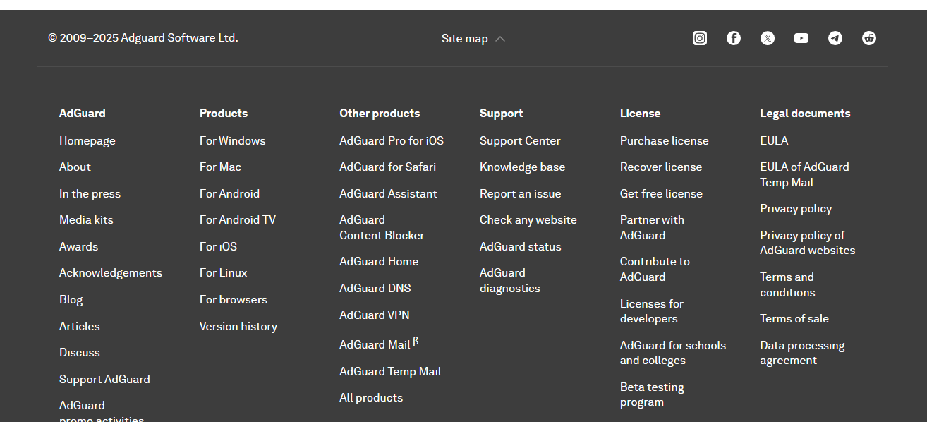Click Report an issue link
This screenshot has height=422, width=927.
tap(521, 194)
